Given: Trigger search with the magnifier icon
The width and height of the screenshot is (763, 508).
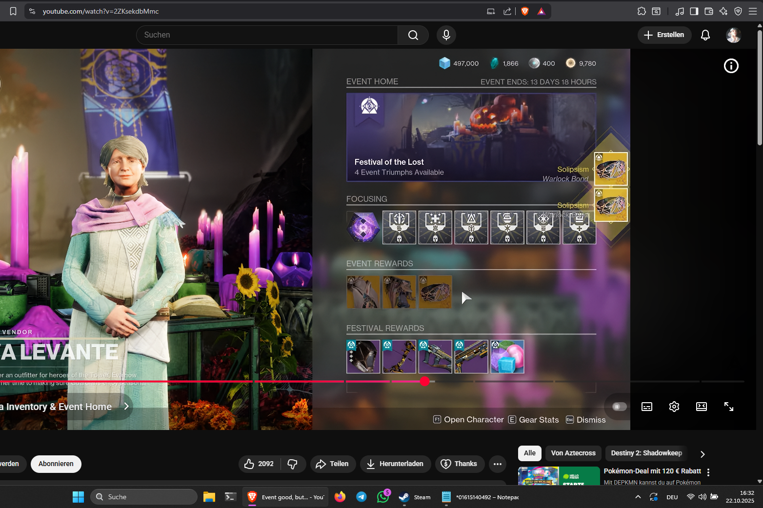Looking at the screenshot, I should click(413, 35).
